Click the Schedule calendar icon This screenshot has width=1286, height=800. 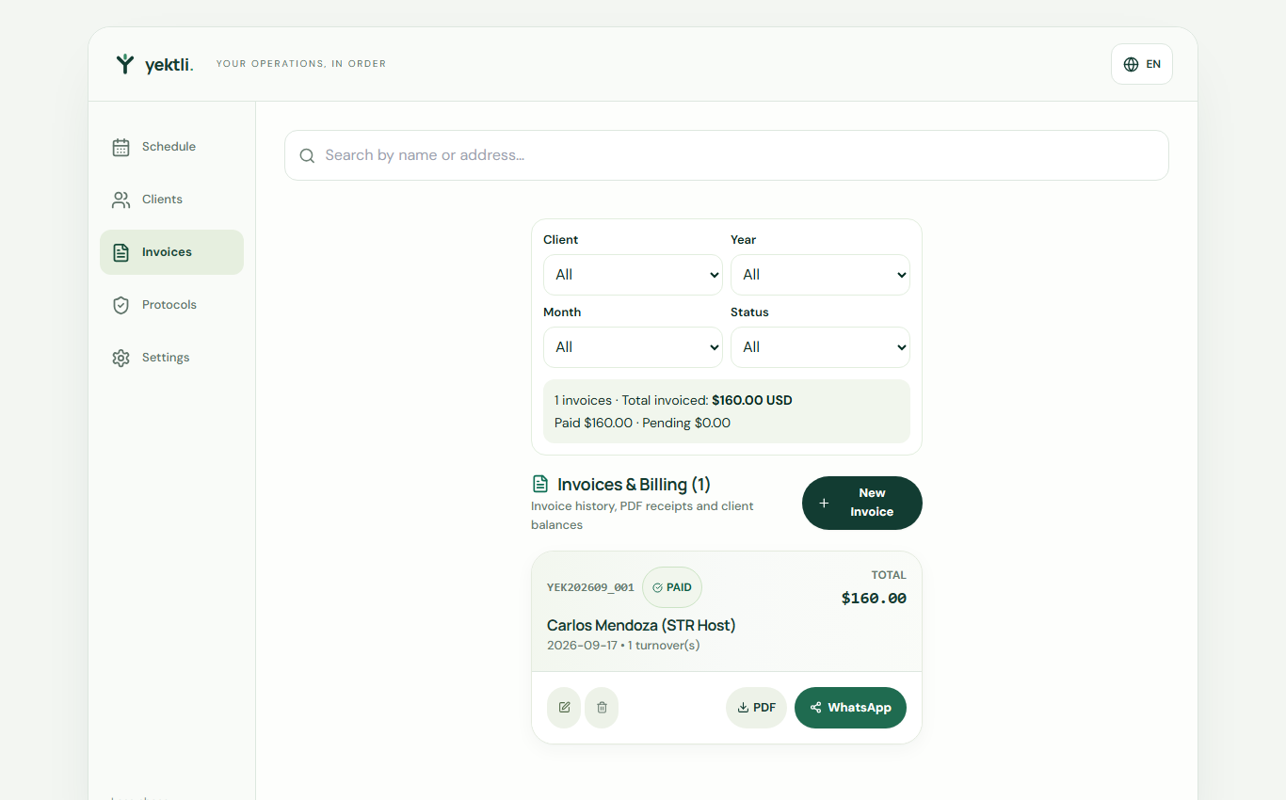pos(121,147)
